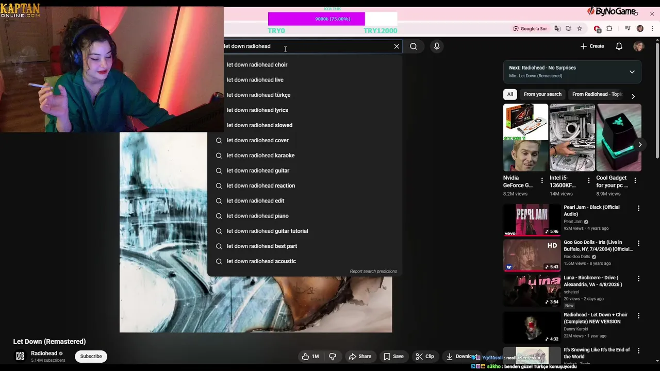Open Radiohead - Let Down + Choir video title
660x371 pixels.
click(x=596, y=318)
